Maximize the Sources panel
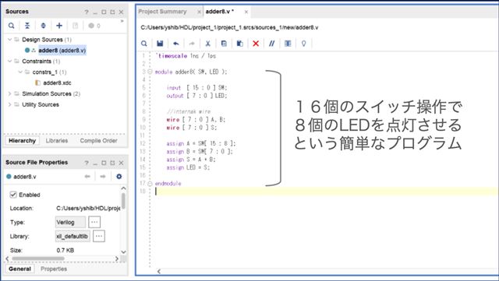Screen dimensions: 499x281 (104, 12)
